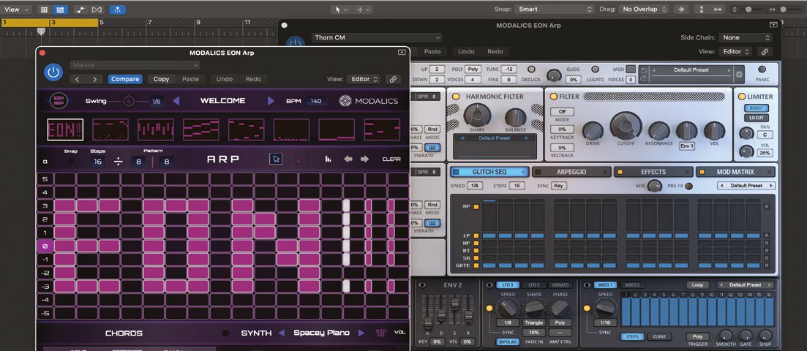
Task: Switch to the ARPEGGIO tab
Action: (571, 172)
